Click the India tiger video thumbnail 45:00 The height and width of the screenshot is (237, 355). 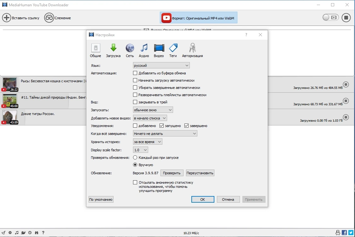pyautogui.click(x=10, y=101)
